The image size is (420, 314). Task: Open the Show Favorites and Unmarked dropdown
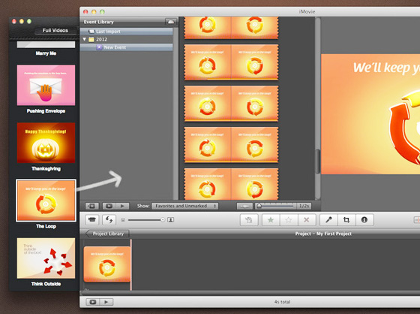(184, 206)
